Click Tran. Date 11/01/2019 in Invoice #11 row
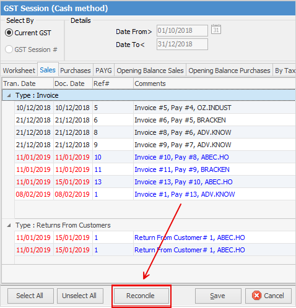Image resolution: width=296 pixels, height=308 pixels. (33, 169)
